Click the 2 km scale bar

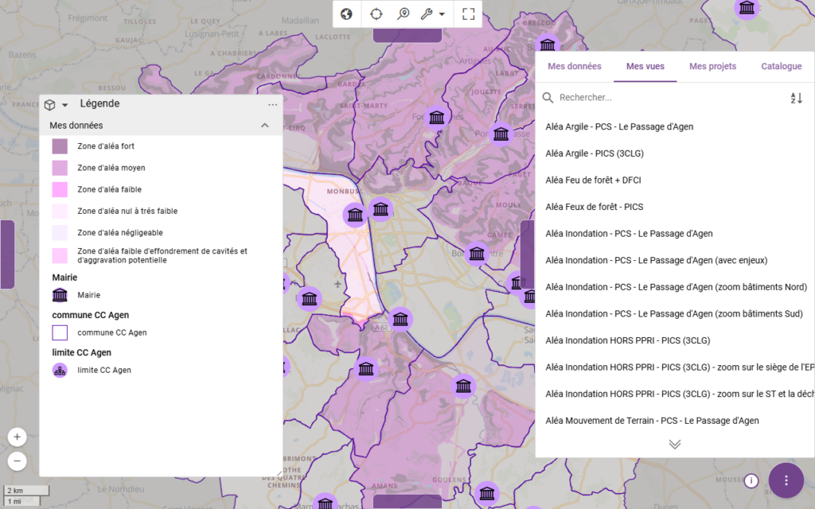coord(26,490)
